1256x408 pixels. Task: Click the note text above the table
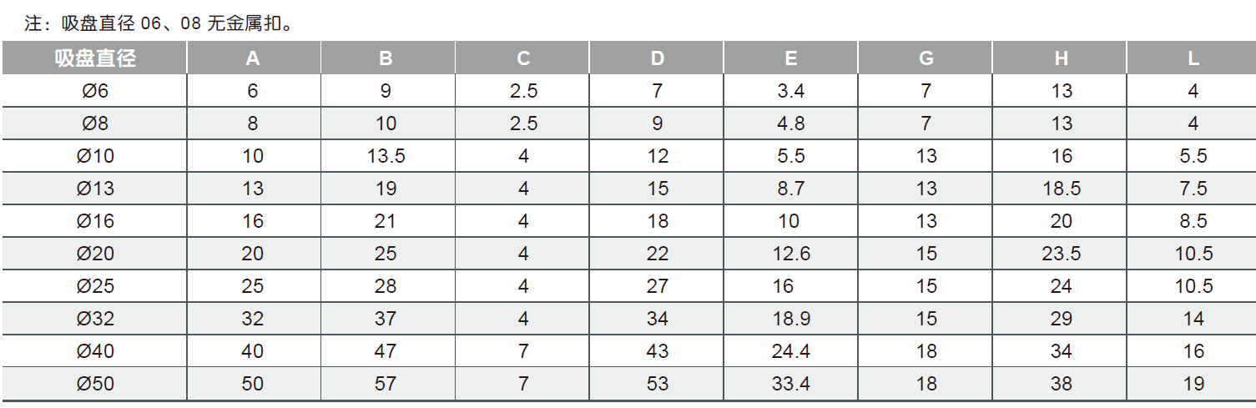click(x=159, y=23)
